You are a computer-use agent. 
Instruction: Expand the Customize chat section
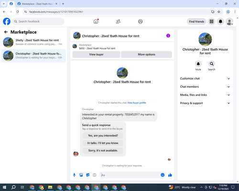205,78
